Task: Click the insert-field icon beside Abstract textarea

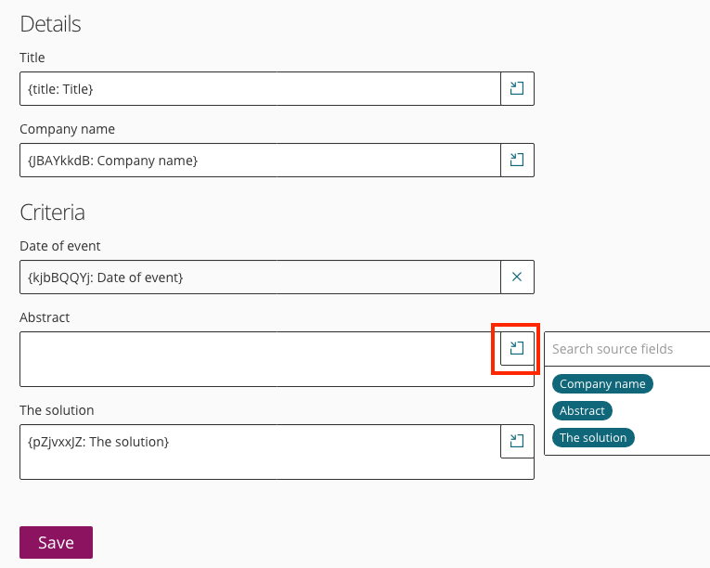Action: [517, 348]
